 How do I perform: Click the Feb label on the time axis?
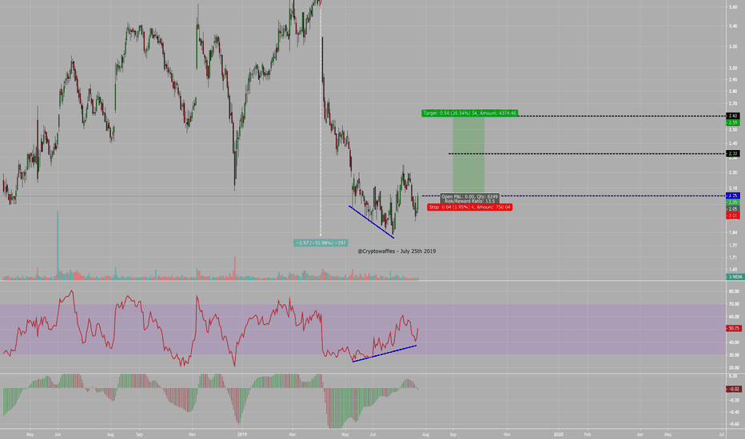click(588, 434)
